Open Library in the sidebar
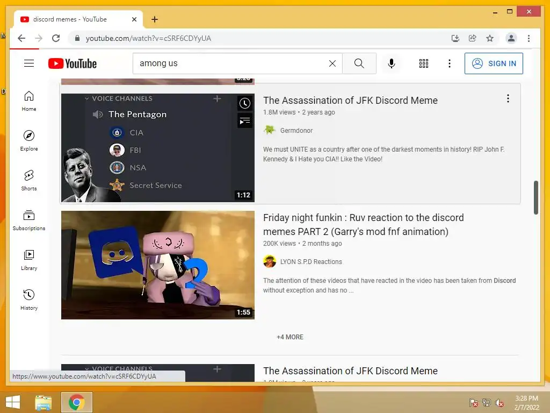 click(29, 260)
